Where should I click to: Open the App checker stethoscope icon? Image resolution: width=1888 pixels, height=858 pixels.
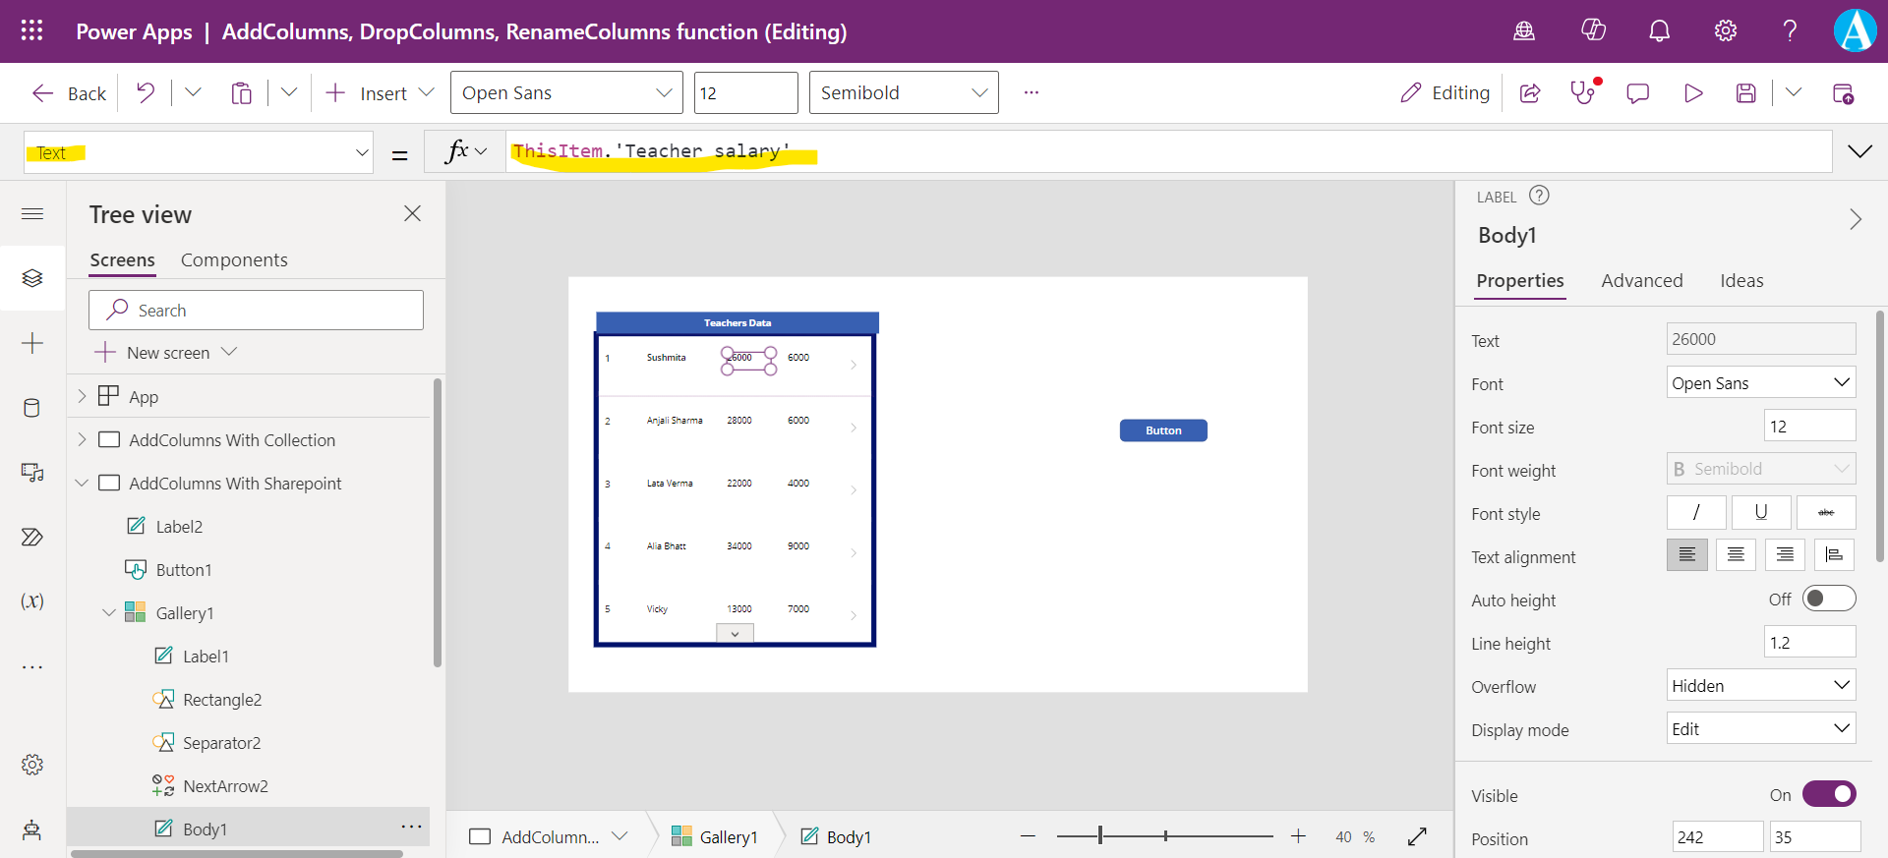(1582, 93)
